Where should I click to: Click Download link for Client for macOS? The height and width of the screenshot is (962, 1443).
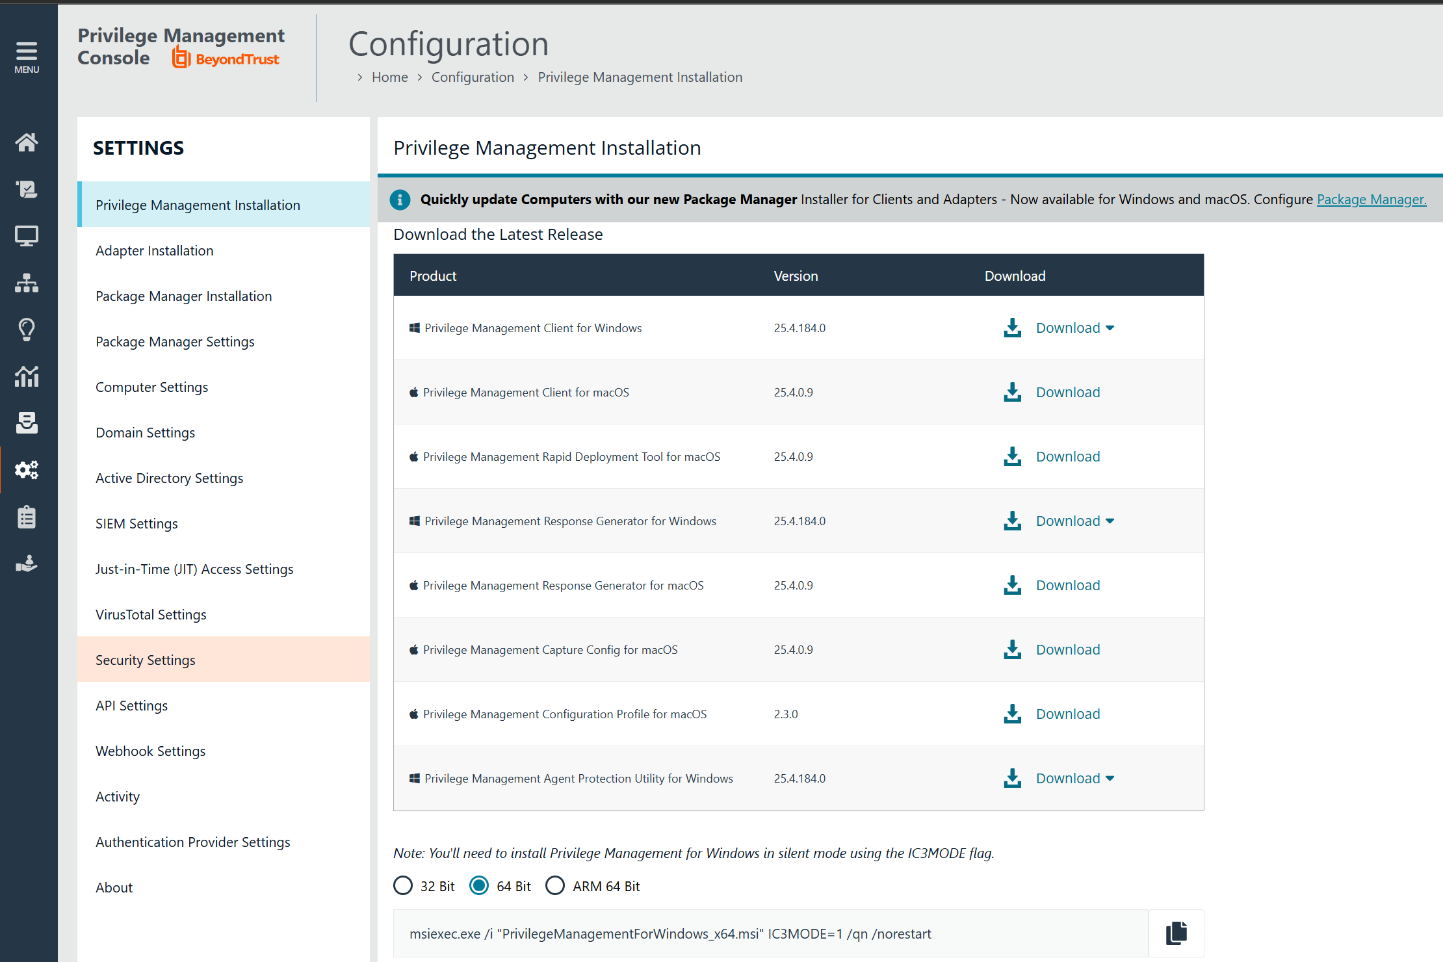[1068, 392]
